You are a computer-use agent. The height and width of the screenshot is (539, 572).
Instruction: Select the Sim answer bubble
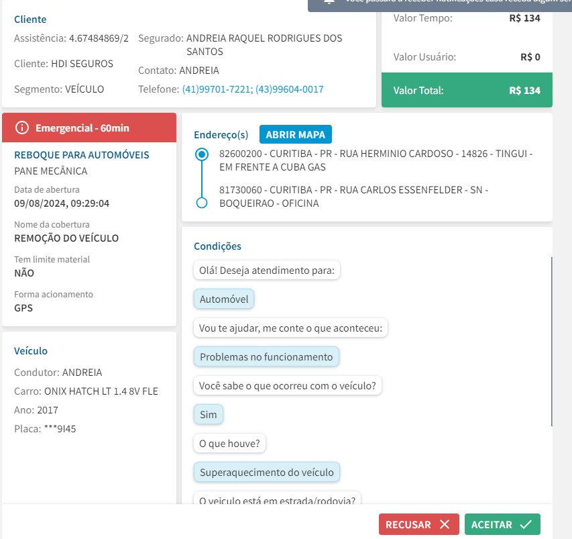[x=209, y=414]
